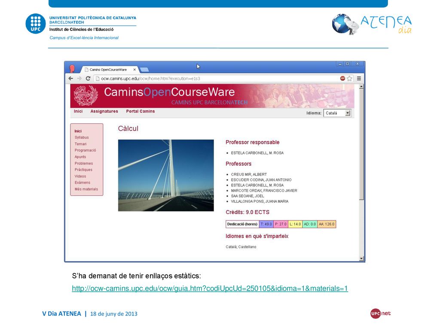Click the AA: 126.0 hours cell

pos(327,224)
